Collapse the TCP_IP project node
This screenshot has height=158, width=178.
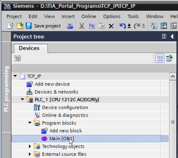click(15, 76)
